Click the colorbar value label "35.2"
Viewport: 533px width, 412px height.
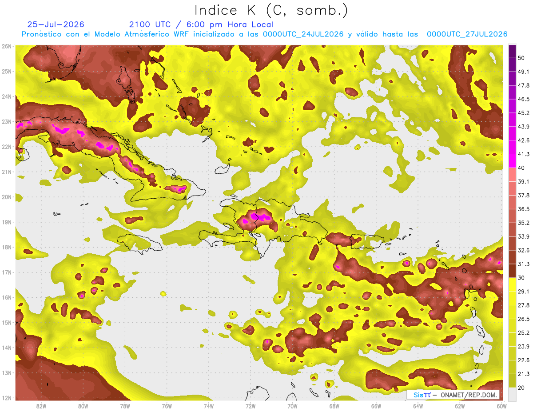click(525, 223)
